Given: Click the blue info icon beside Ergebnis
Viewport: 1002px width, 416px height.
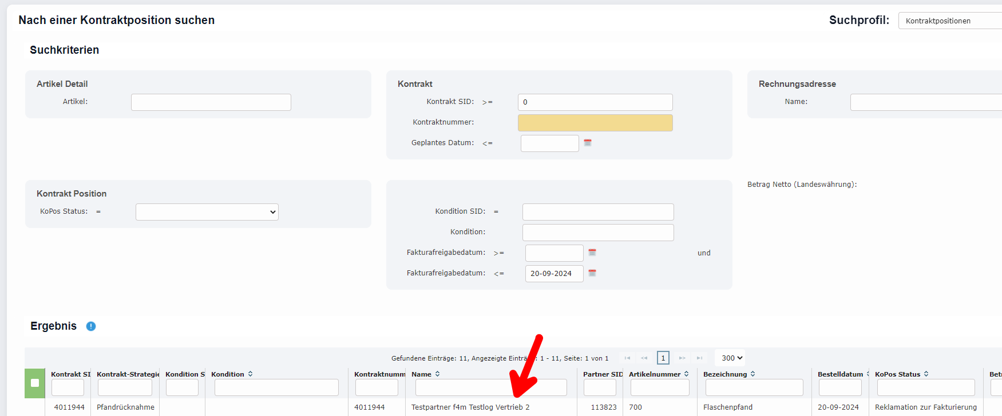Looking at the screenshot, I should pos(91,326).
